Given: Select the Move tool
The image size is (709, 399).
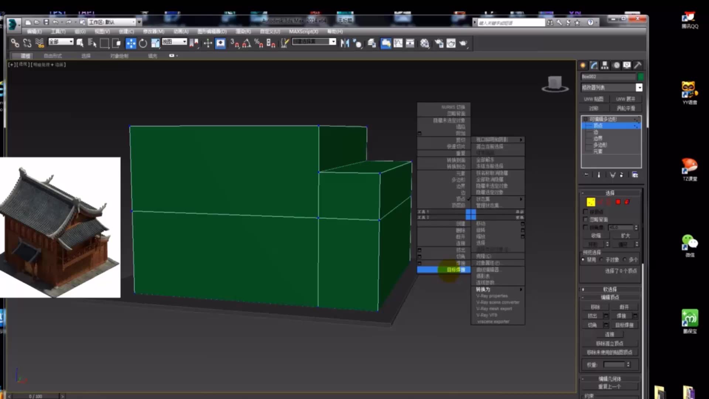Looking at the screenshot, I should 130,43.
